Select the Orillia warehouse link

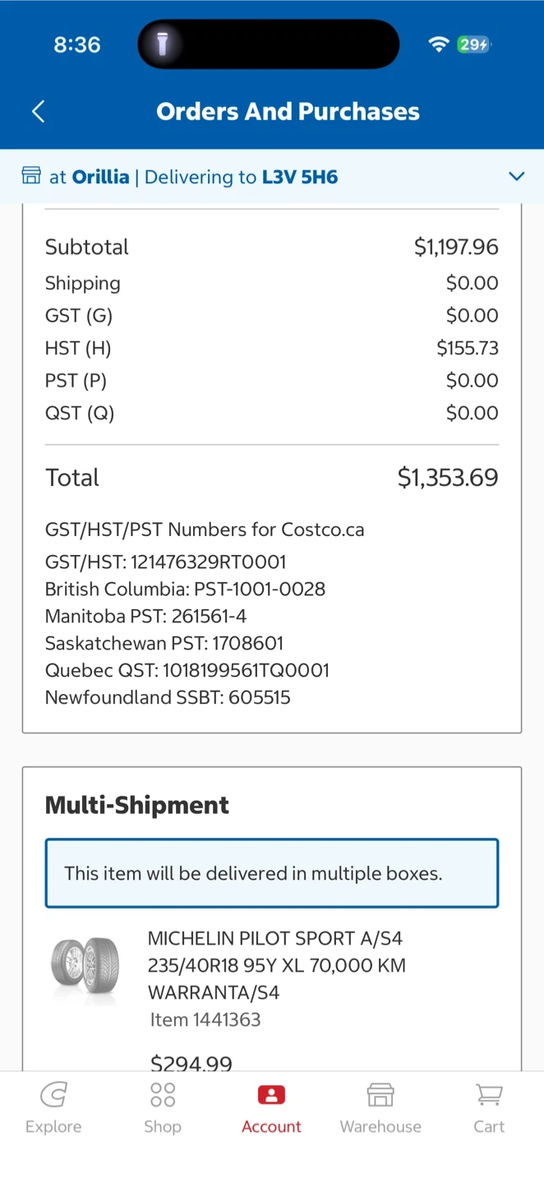click(x=100, y=177)
